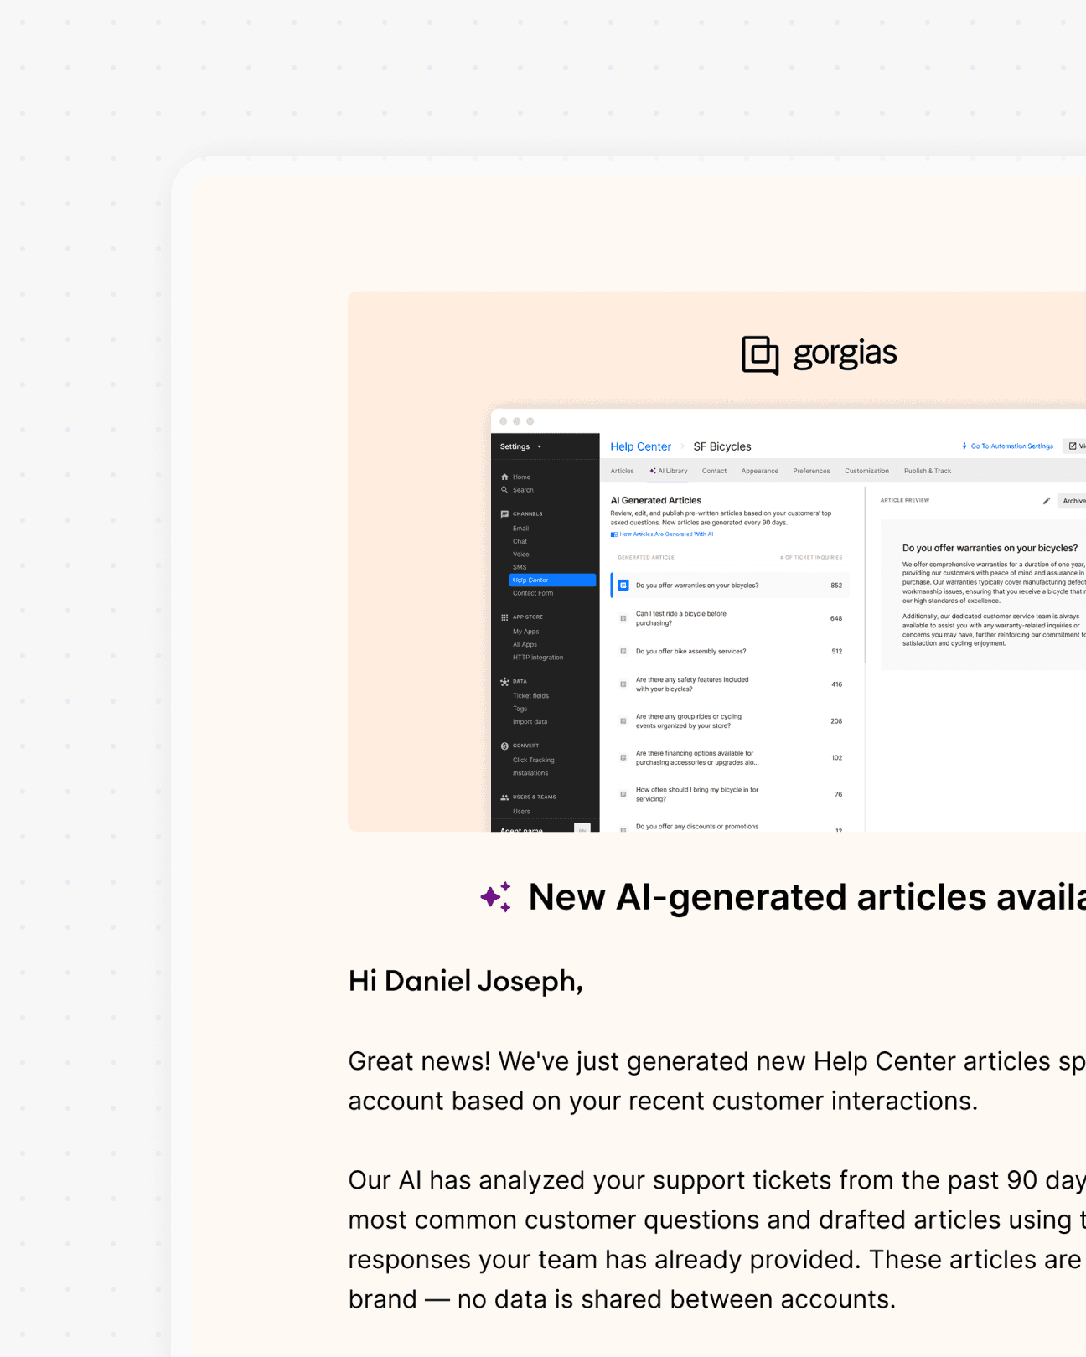This screenshot has height=1357, width=1086.
Task: Open Installations under Convert
Action: [x=530, y=773]
